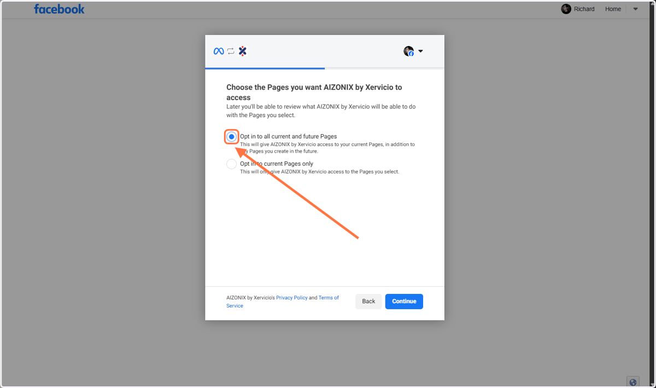Click the dialog heading text "Choose the Pages you want AIZONIX by Xervicio to access"
Screen dimensions: 656x388
point(314,92)
